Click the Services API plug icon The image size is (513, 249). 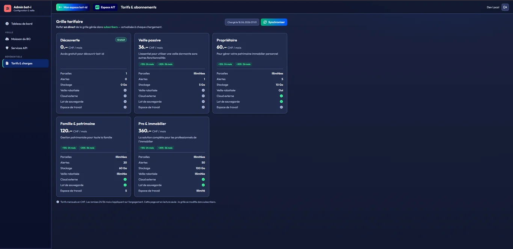[7, 48]
